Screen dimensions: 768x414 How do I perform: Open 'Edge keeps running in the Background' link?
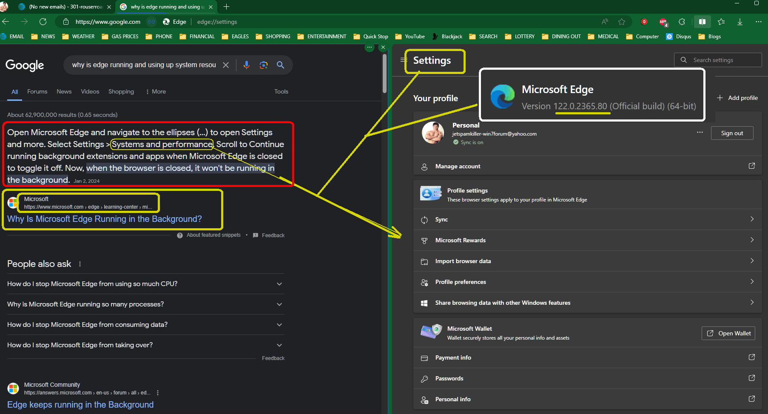(x=80, y=405)
